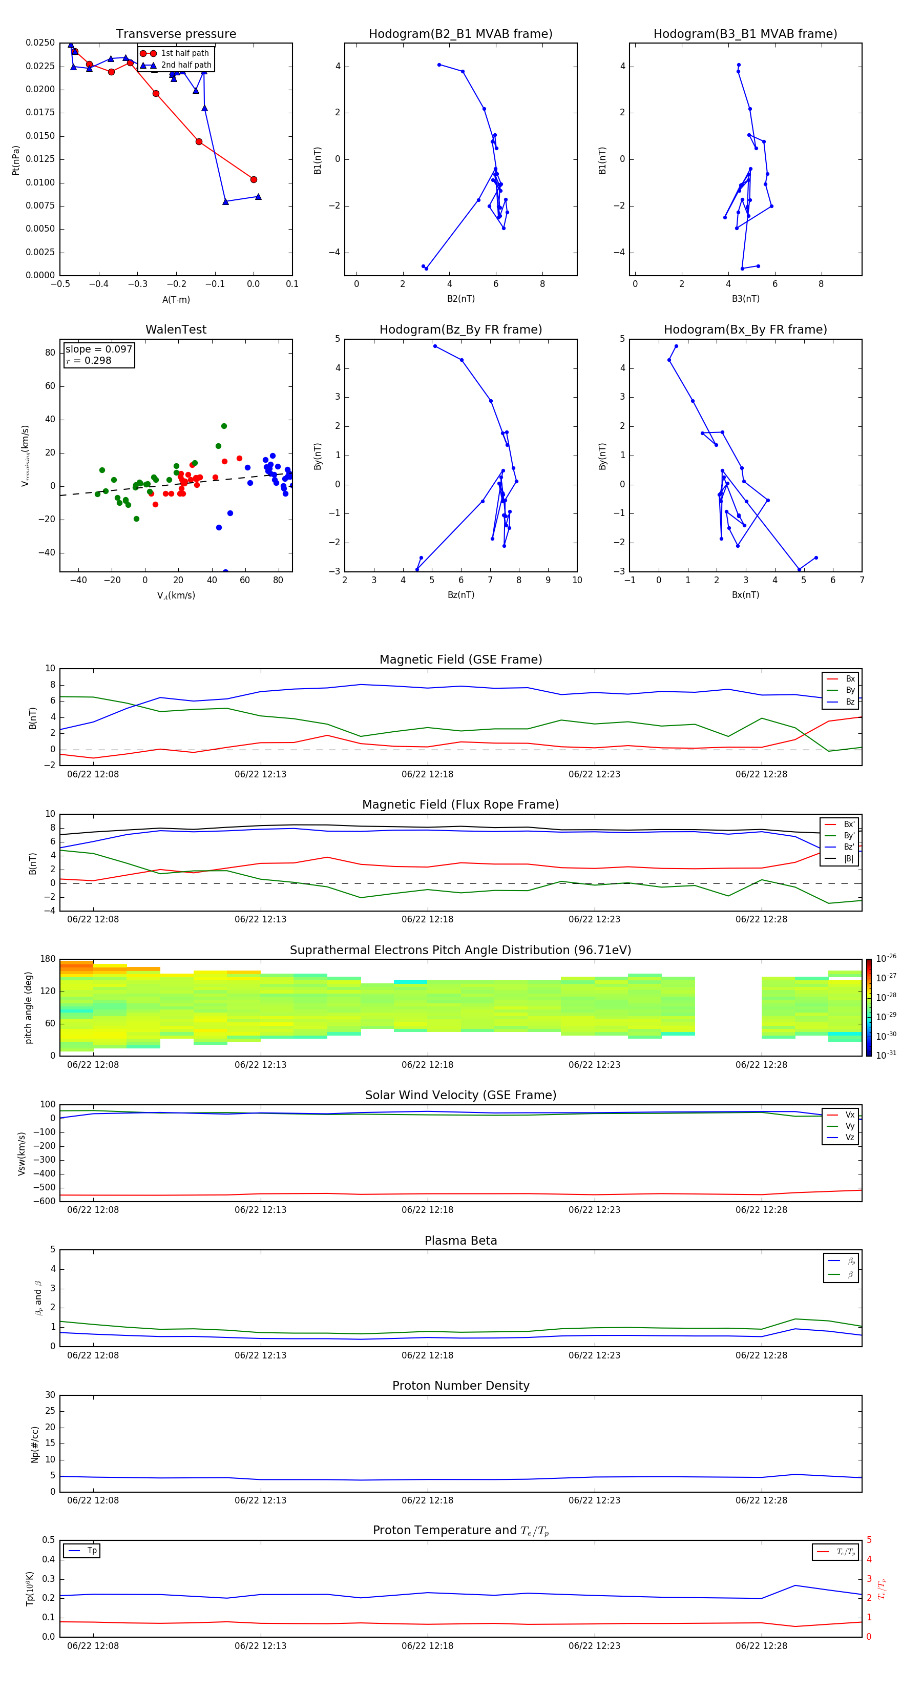The image size is (922, 1691).
Task: Click the 'Proton Temperature and Te/Tp' title
Action: (x=460, y=1531)
